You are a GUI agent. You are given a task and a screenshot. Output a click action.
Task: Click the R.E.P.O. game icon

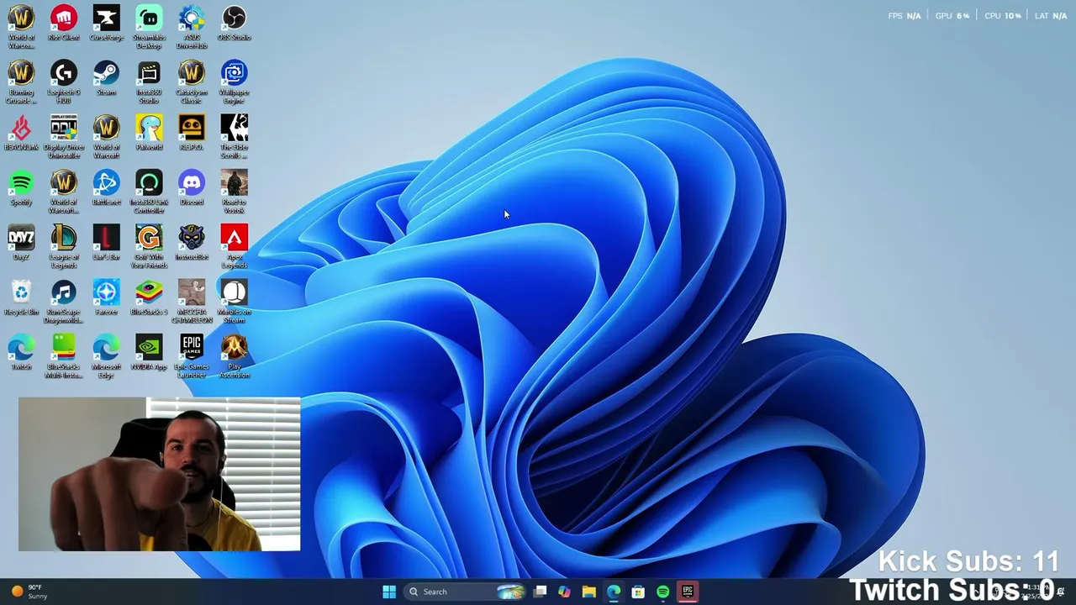coord(192,134)
